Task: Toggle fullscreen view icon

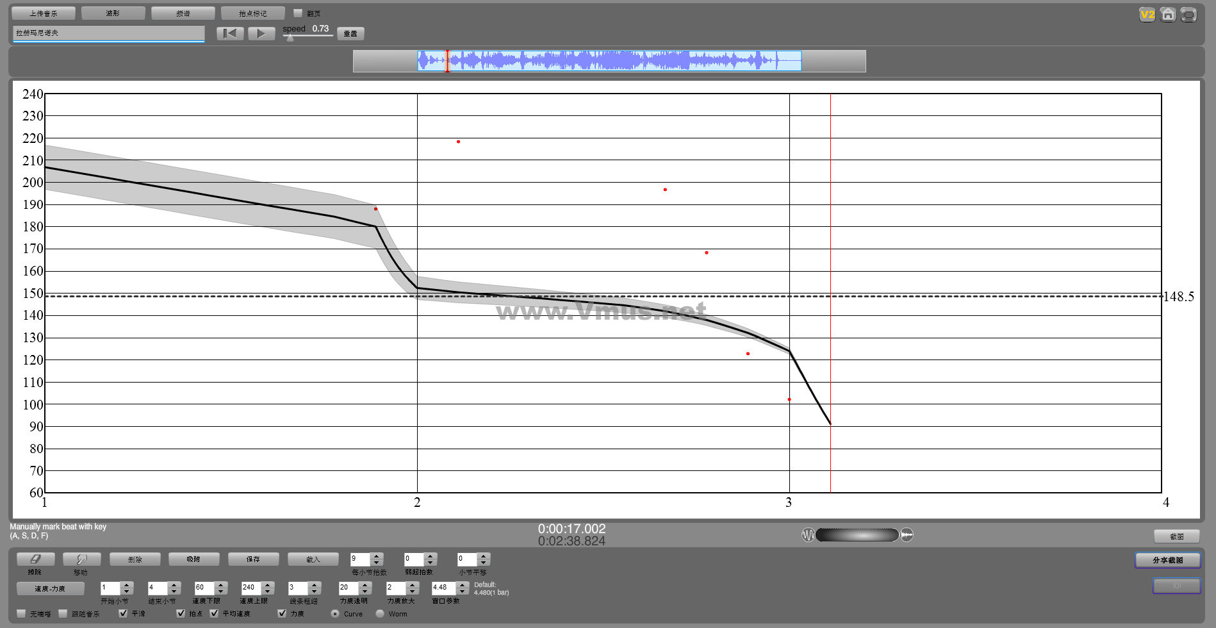Action: (1188, 14)
